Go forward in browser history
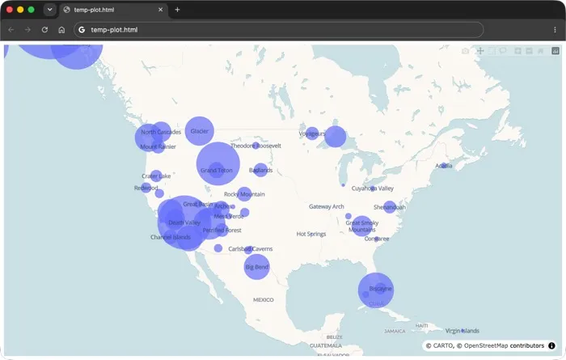Screen dimensions: 566x360 [x=27, y=30]
